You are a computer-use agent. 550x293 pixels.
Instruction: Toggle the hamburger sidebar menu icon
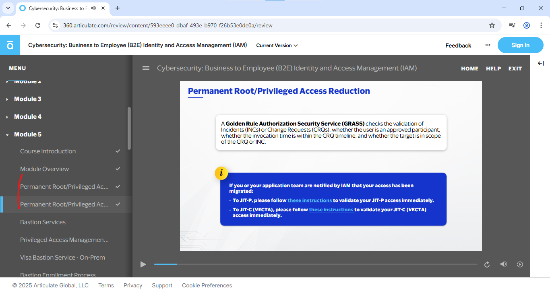click(146, 68)
